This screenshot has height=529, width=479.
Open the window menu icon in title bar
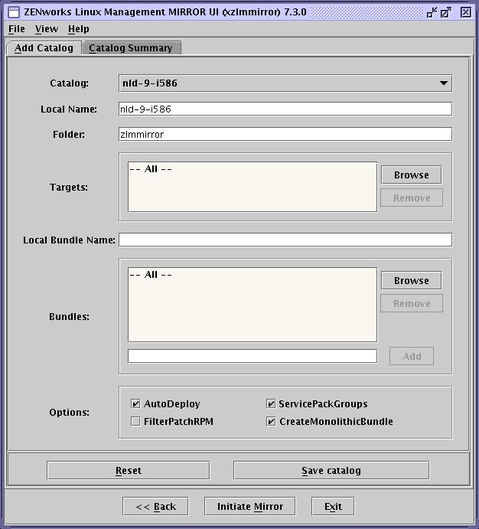pyautogui.click(x=14, y=12)
